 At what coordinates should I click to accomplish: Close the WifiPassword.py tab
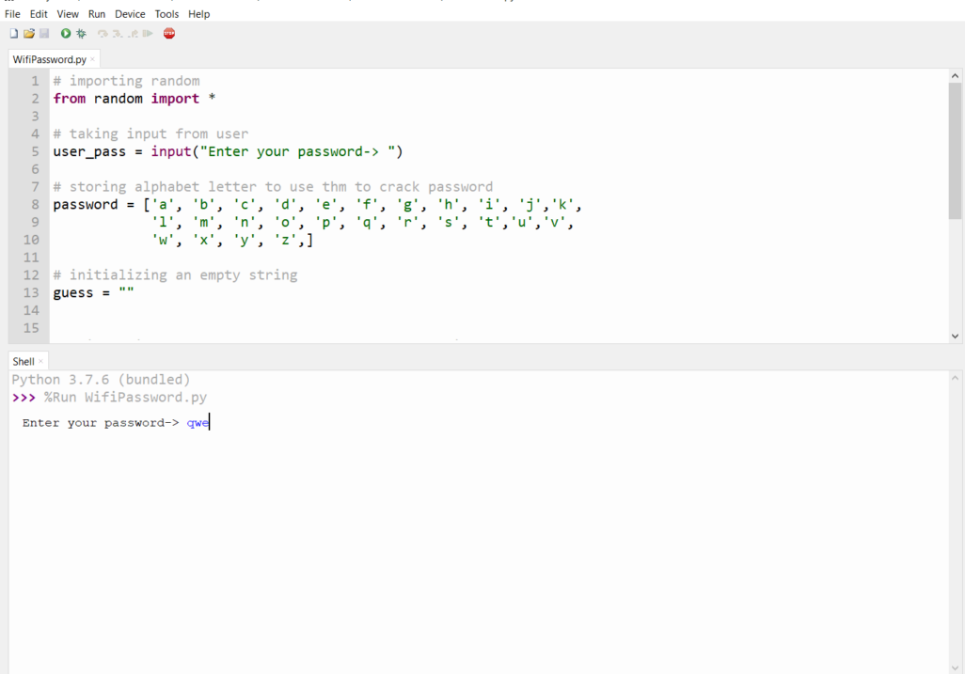pyautogui.click(x=92, y=60)
